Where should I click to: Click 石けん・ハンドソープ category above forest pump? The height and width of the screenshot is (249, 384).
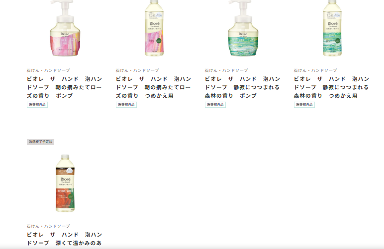point(226,70)
